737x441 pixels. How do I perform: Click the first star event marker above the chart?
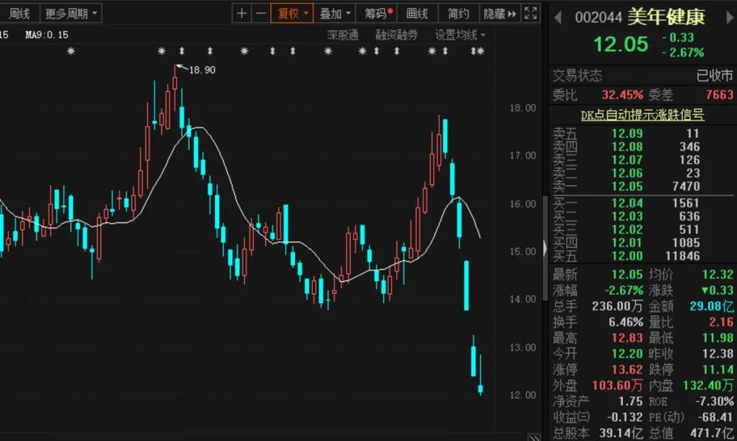coord(71,51)
